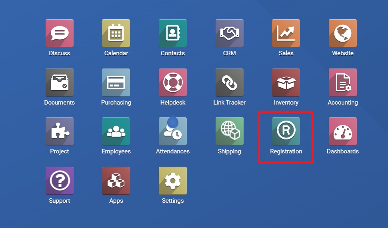This screenshot has height=228, width=388.
Task: Open the Accounting app
Action: click(x=343, y=83)
